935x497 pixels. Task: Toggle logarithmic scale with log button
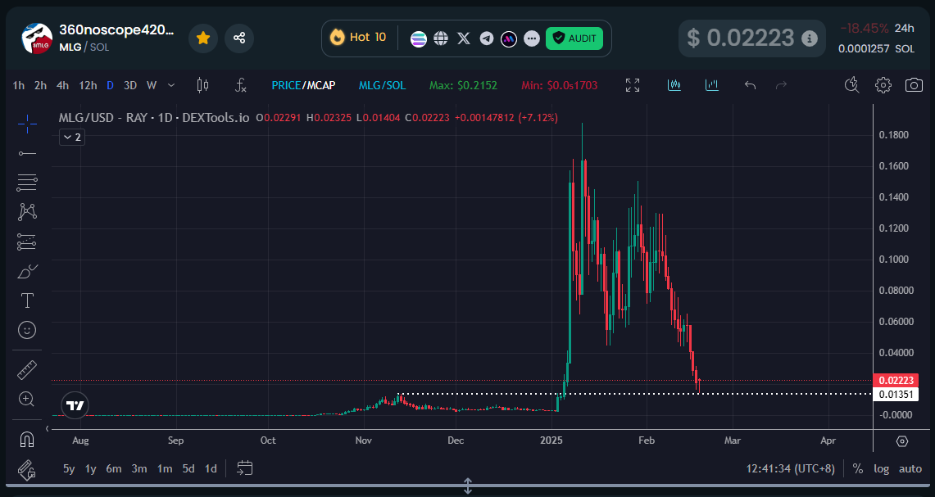pyautogui.click(x=881, y=468)
